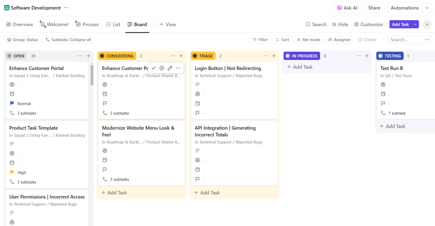This screenshot has width=435, height=226.
Task: Open the Group: Status dropdown
Action: point(22,40)
